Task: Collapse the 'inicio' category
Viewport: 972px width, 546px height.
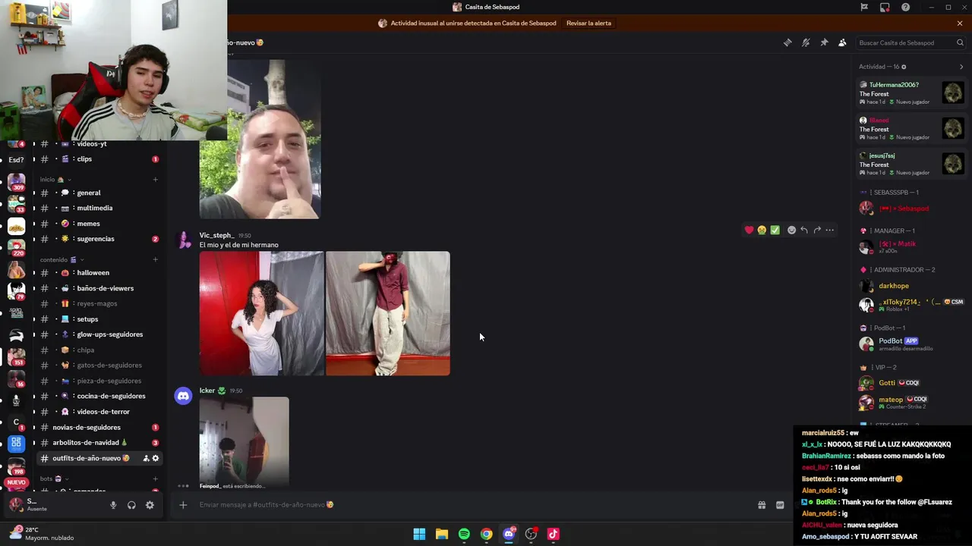Action: pos(55,180)
